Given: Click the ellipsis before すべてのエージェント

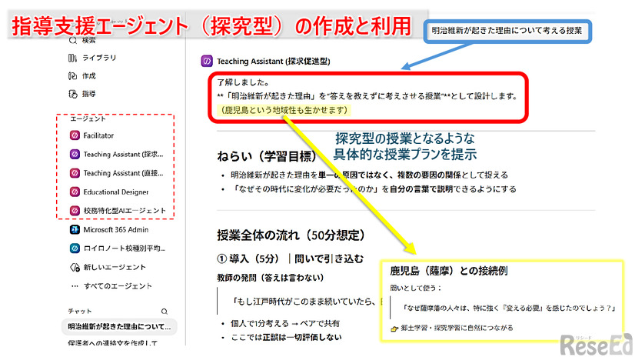Looking at the screenshot, I should tap(75, 285).
